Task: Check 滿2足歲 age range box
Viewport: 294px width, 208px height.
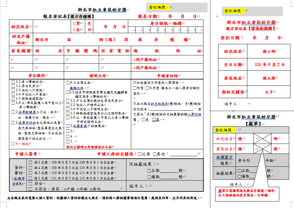Action: [x=30, y=178]
